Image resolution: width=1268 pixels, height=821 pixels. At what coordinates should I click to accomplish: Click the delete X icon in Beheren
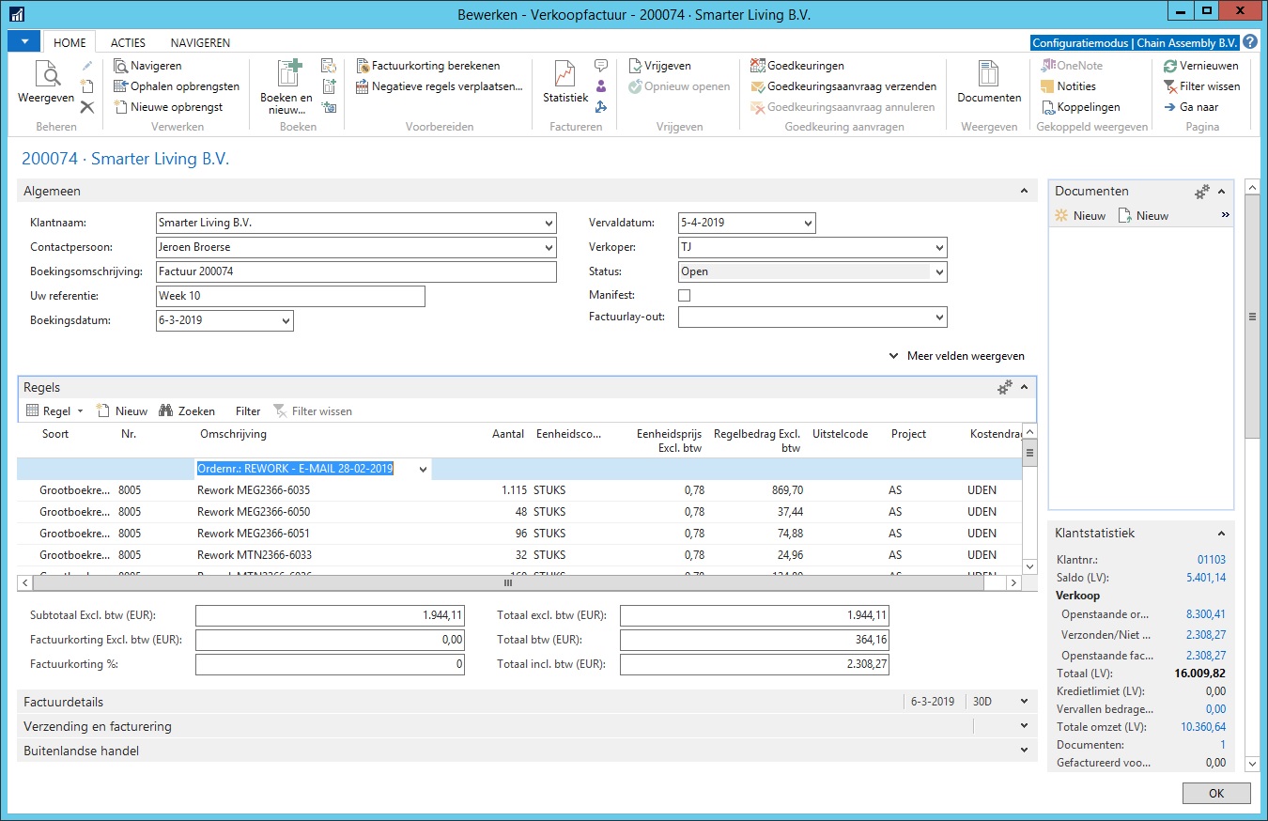tap(87, 107)
